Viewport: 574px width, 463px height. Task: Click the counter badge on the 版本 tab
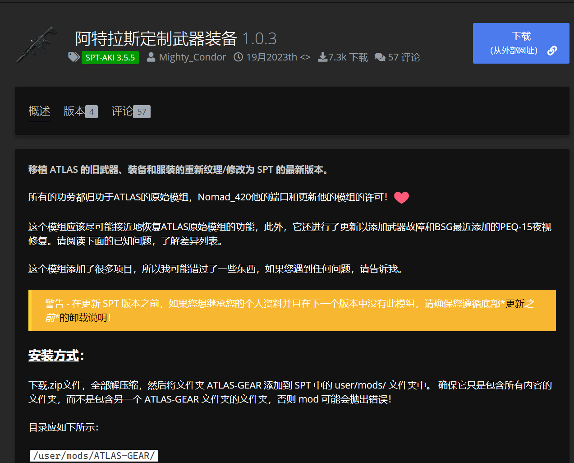pyautogui.click(x=92, y=111)
